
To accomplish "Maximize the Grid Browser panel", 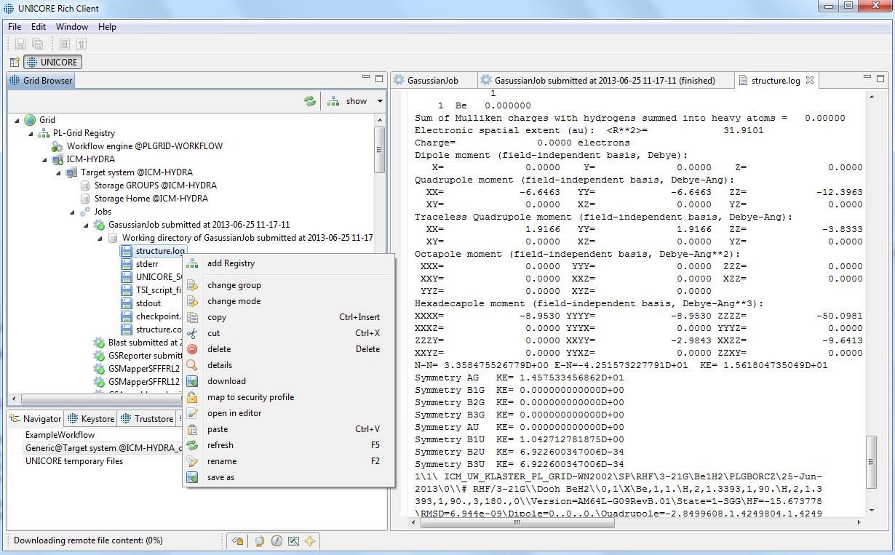I will click(379, 78).
